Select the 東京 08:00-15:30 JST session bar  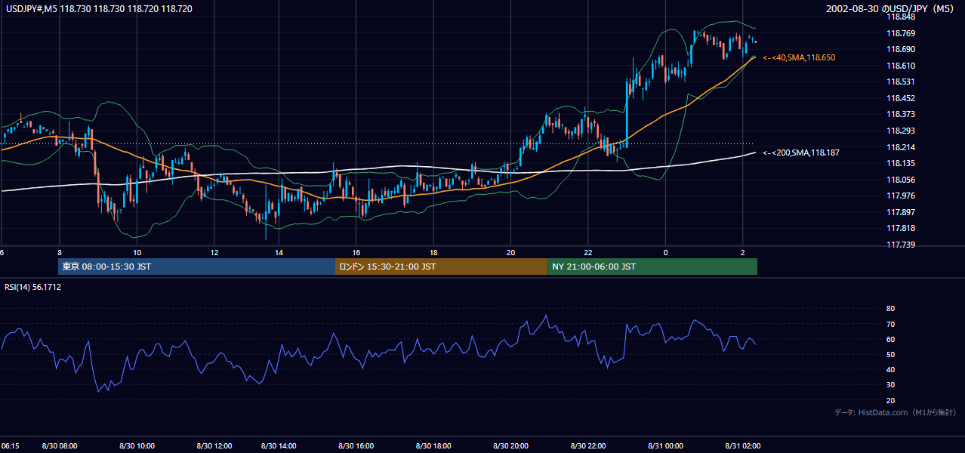coord(196,267)
